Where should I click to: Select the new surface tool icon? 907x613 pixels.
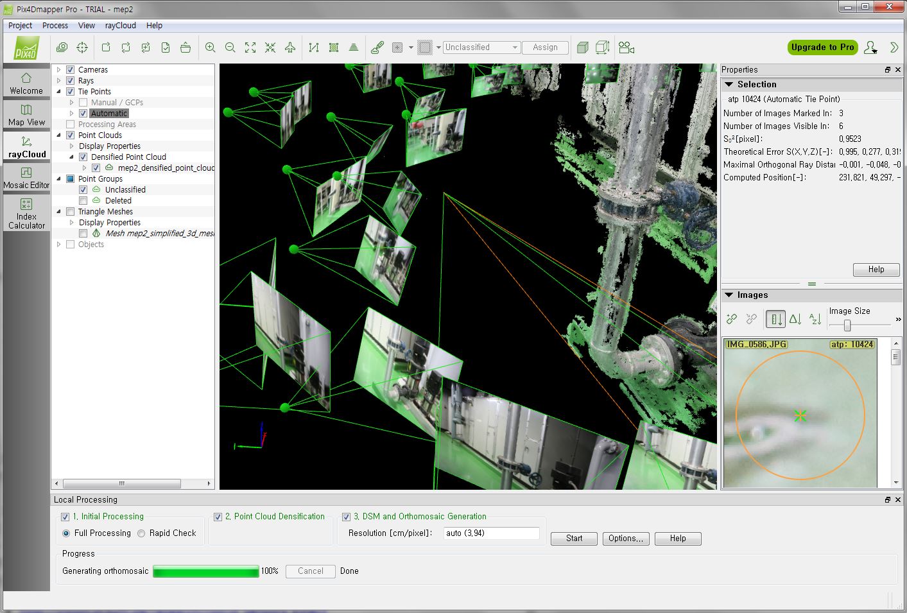[334, 47]
